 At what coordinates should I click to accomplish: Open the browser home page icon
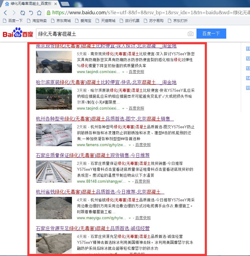[39, 13]
